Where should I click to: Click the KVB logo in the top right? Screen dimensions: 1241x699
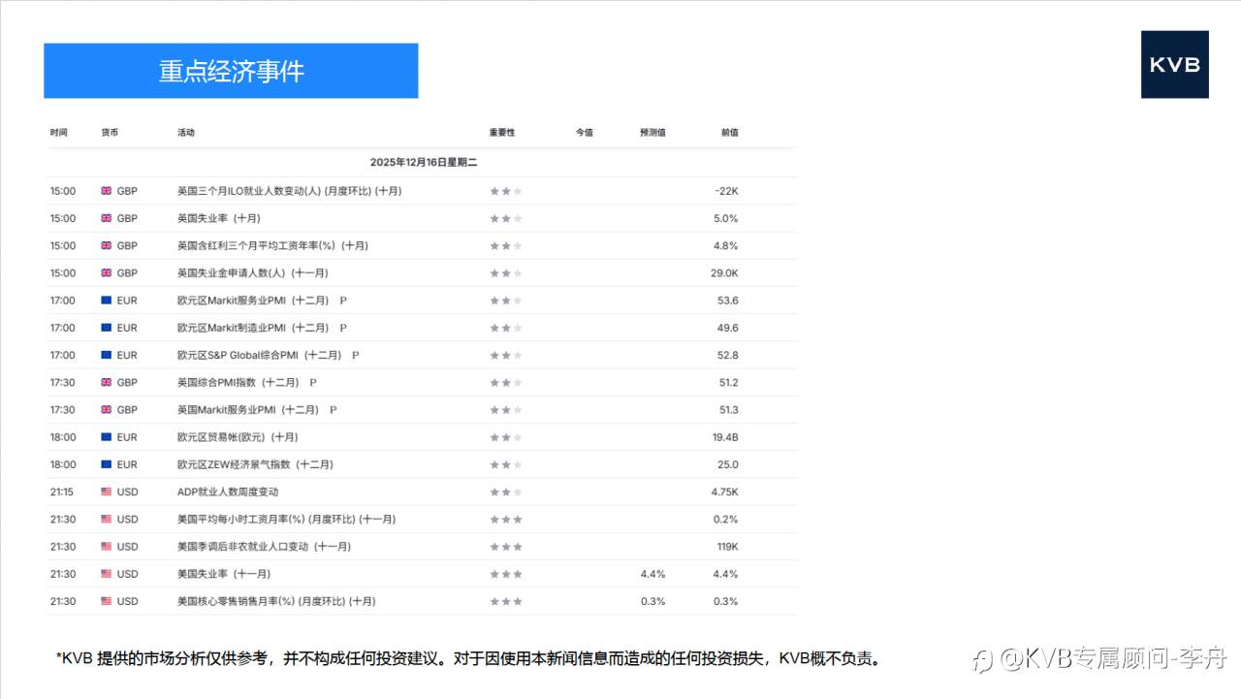coord(1175,65)
